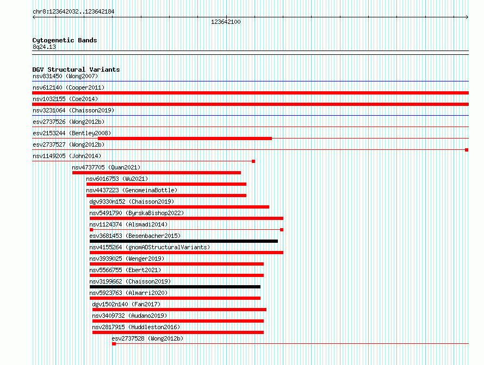
Task: Click the Cytogenetic Bands track title
Action: (x=65, y=40)
